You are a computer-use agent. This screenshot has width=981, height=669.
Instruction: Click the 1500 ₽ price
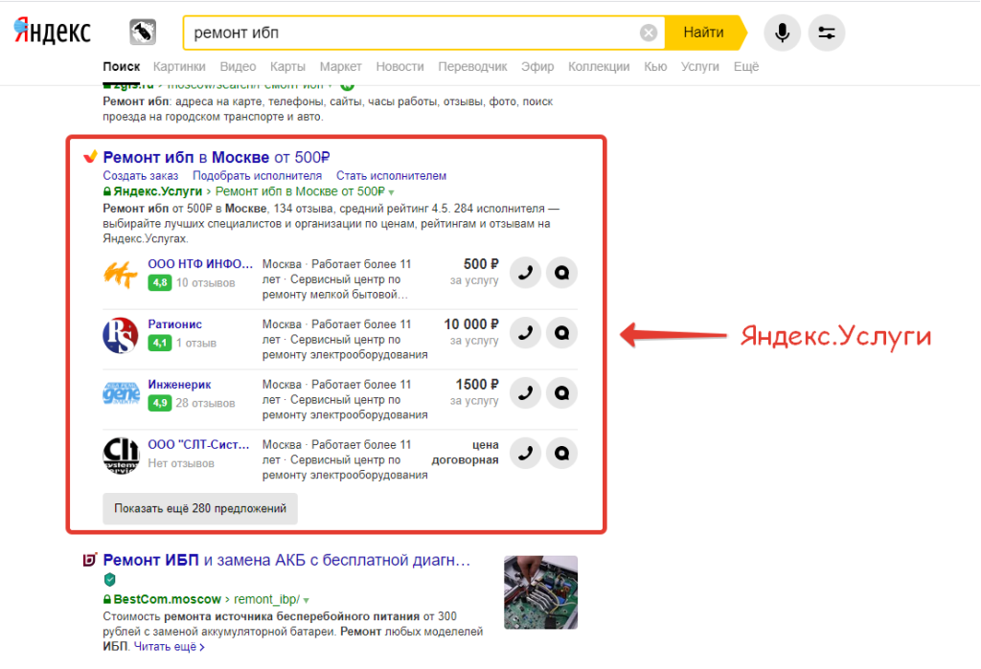pos(477,384)
